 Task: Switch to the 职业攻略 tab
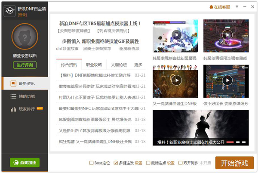tap(94, 65)
